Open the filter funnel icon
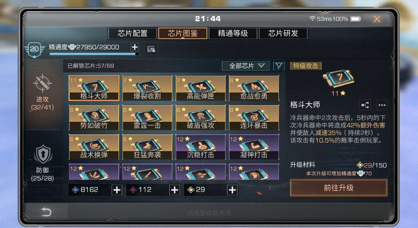Image resolution: width=418 pixels, height=228 pixels. tap(278, 66)
